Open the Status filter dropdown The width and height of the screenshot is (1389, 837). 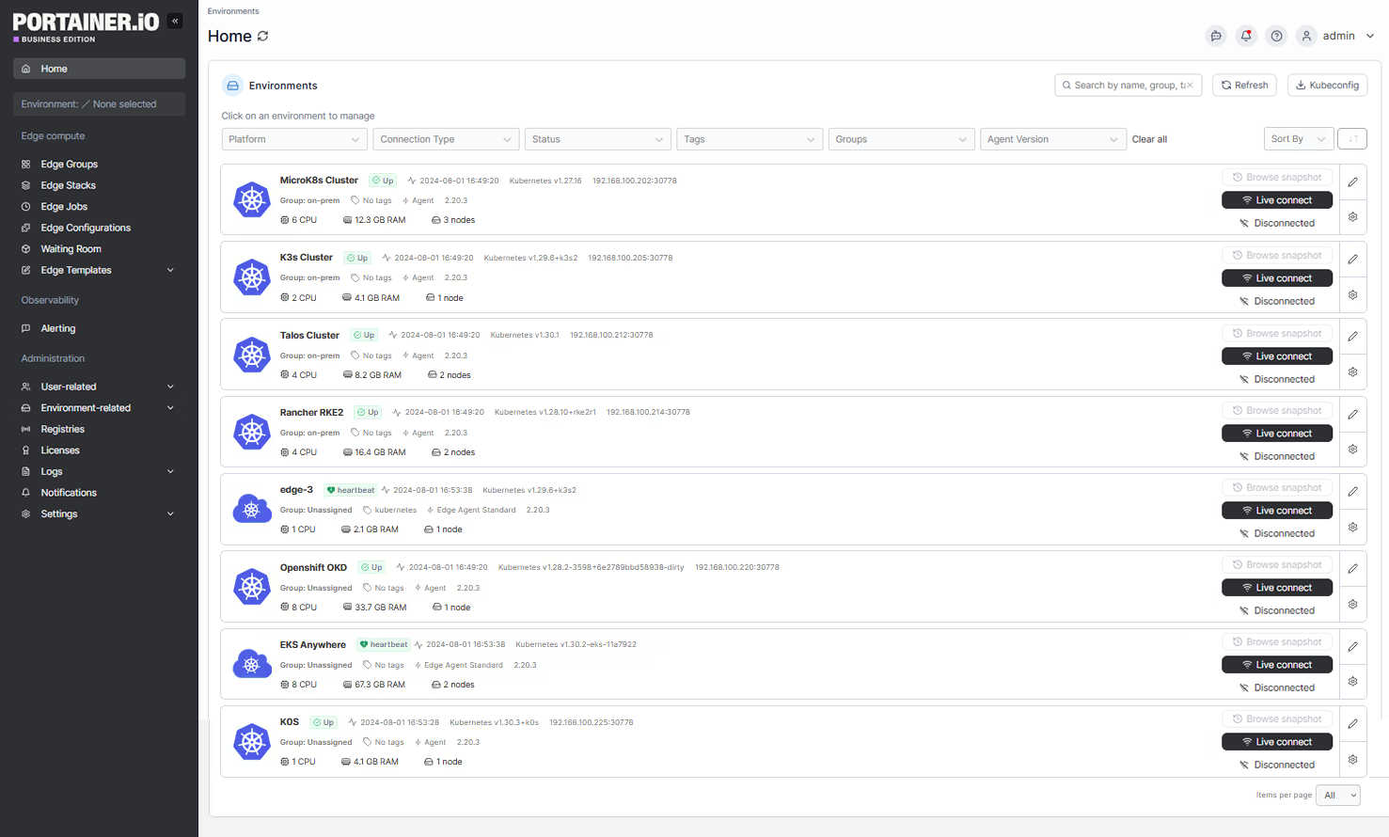pos(597,139)
